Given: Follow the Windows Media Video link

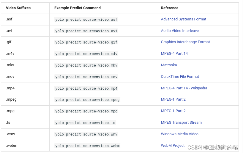Looking at the screenshot, I should (x=179, y=134).
